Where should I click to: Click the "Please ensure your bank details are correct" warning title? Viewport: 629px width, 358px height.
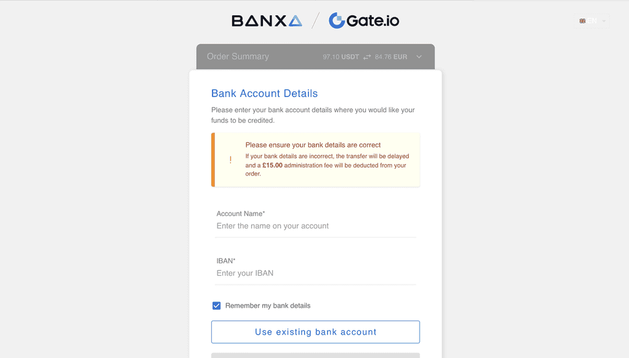[x=313, y=145]
